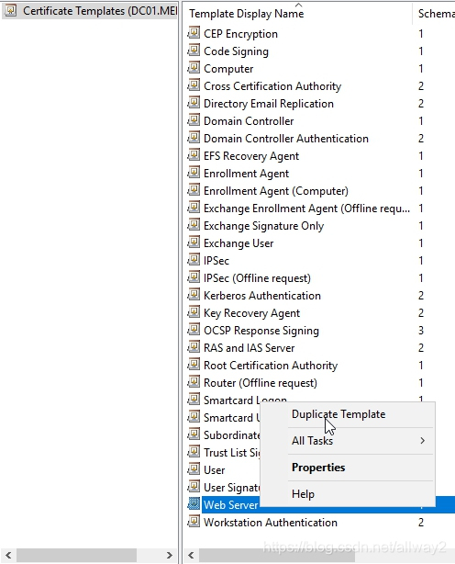
Task: Click the Code Signing template icon
Action: 194,51
